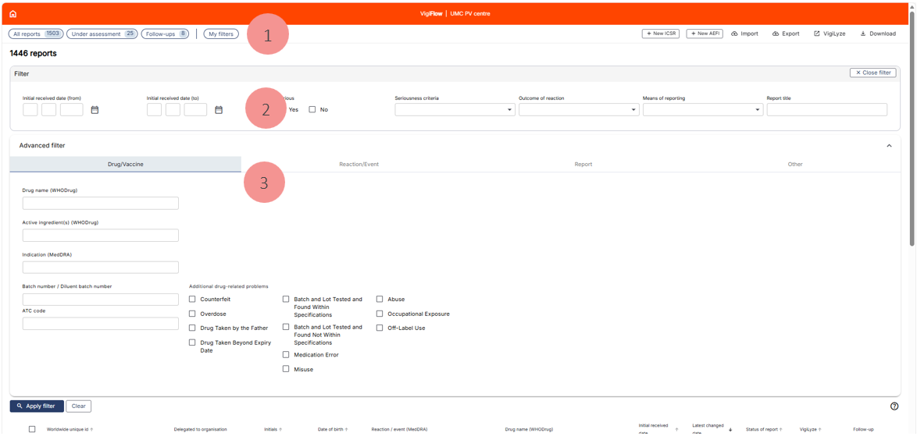Tick the Off-Label Use checkbox

pyautogui.click(x=380, y=328)
